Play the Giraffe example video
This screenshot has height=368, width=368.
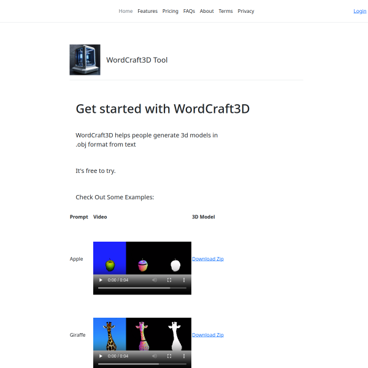pos(101,356)
